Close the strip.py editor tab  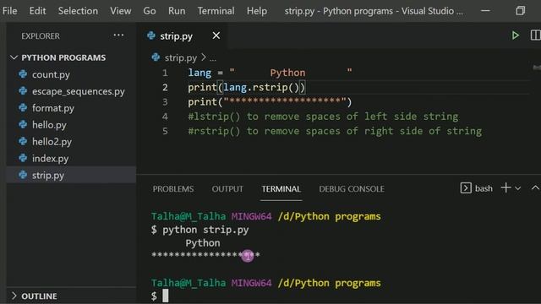pos(216,35)
